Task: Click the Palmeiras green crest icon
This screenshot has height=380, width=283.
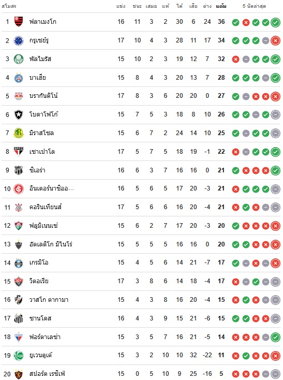Action: [x=19, y=59]
